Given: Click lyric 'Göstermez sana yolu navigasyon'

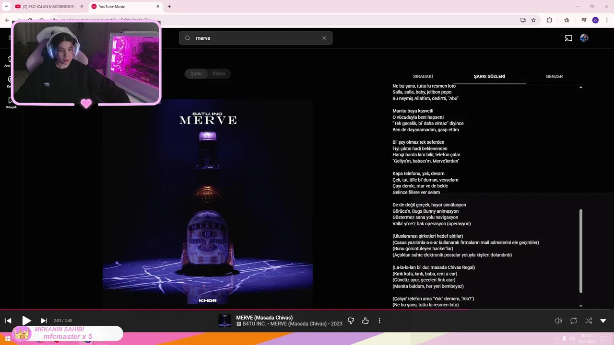Looking at the screenshot, I should [x=425, y=217].
